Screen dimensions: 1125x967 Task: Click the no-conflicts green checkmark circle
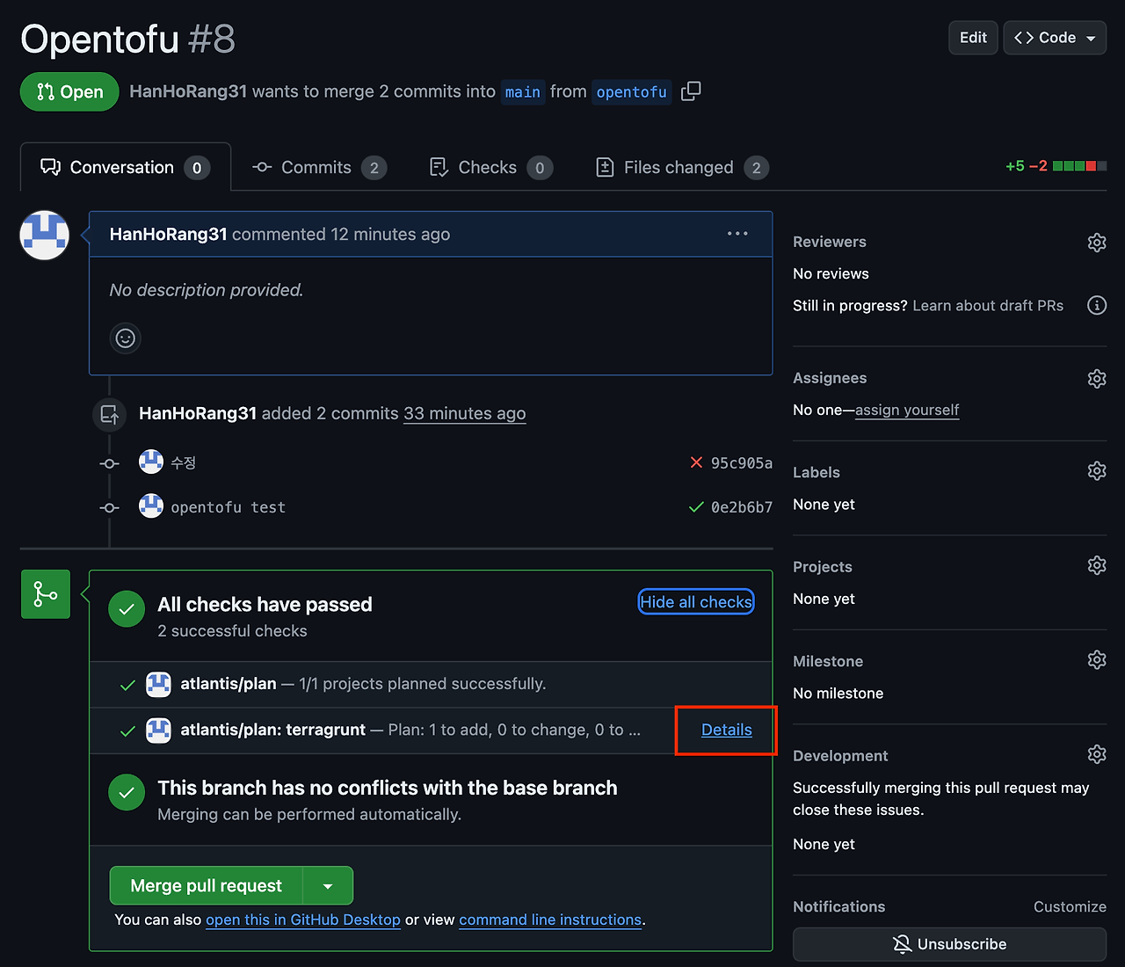tap(127, 792)
